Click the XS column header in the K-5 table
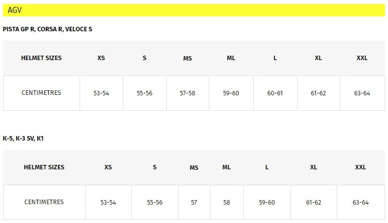Image resolution: width=388 pixels, height=223 pixels. click(x=108, y=167)
